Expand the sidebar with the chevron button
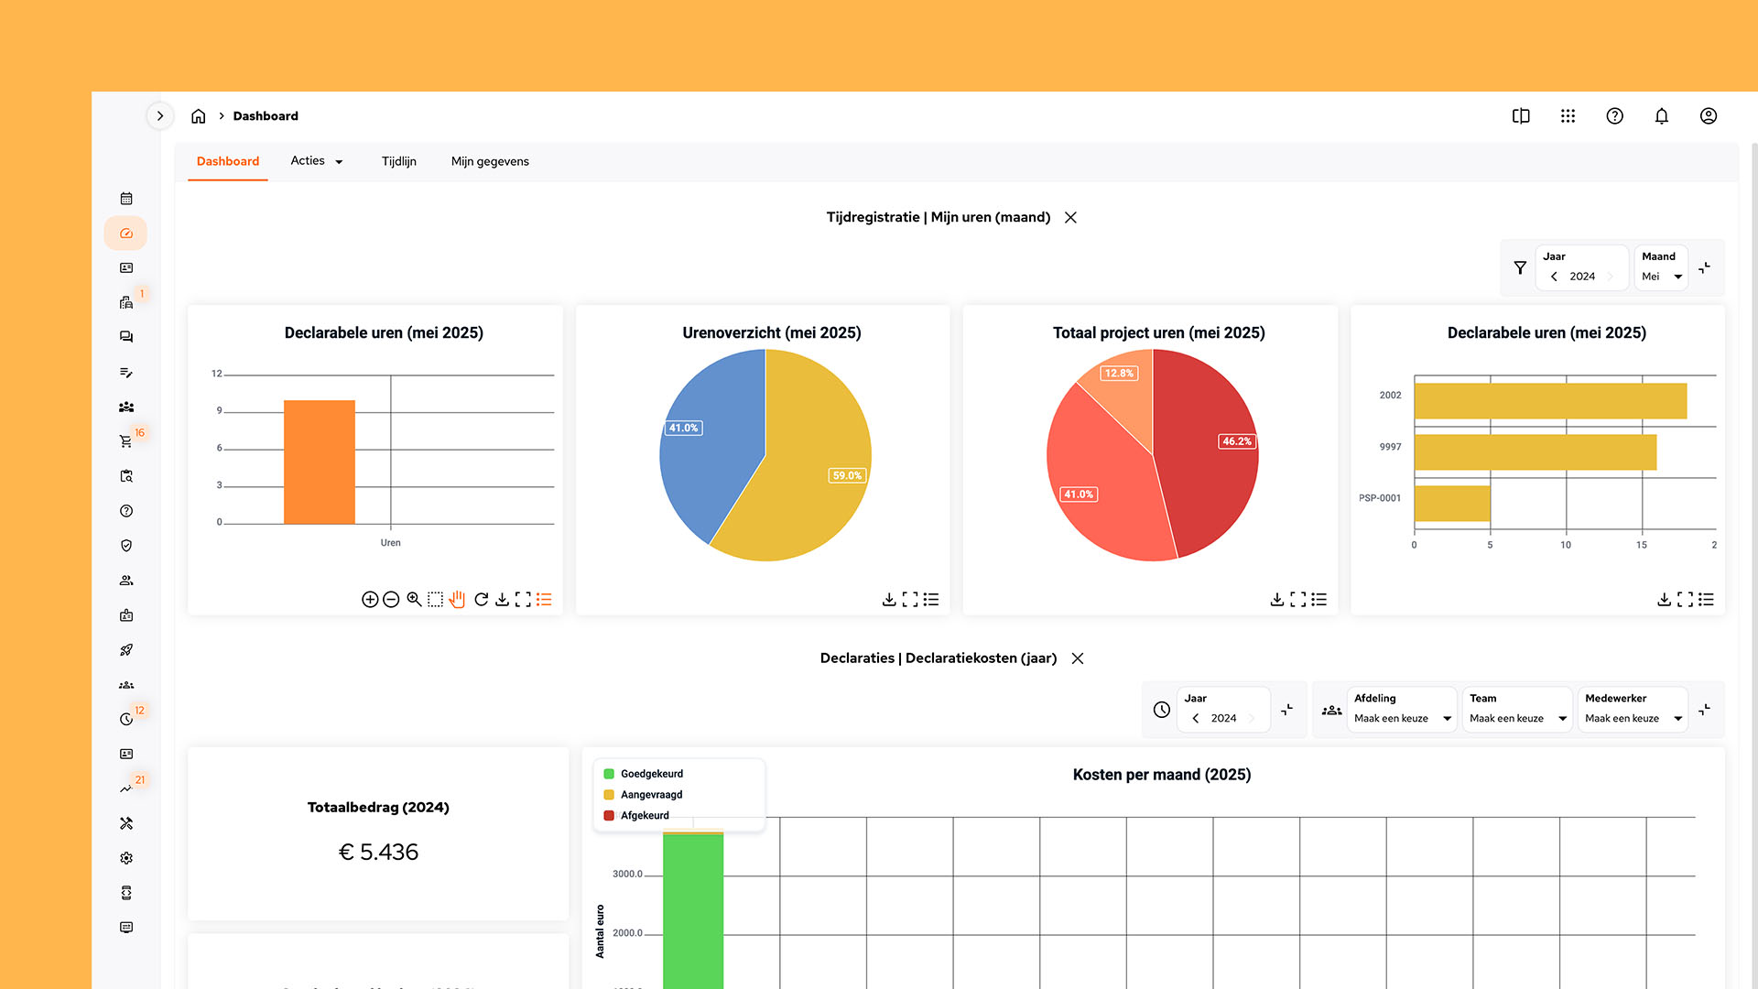The width and height of the screenshot is (1758, 989). click(x=160, y=116)
